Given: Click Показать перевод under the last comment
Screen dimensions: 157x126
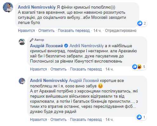Looking at the screenshot, I should pyautogui.click(x=86, y=120).
